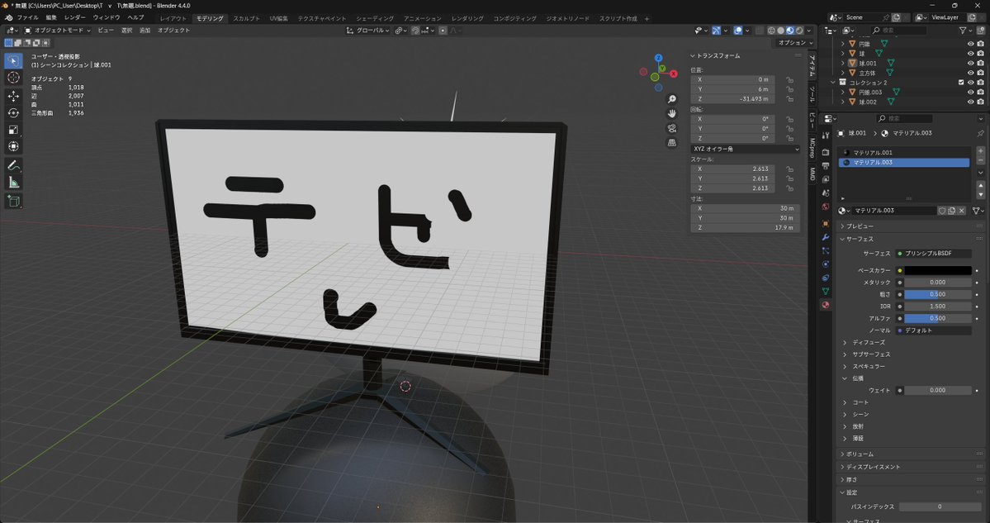Select the Move tool
The width and height of the screenshot is (990, 523).
tap(13, 97)
